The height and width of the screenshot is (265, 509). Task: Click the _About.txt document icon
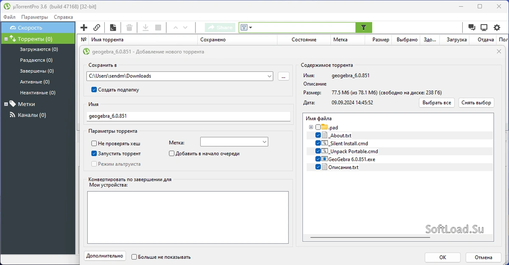pos(325,135)
